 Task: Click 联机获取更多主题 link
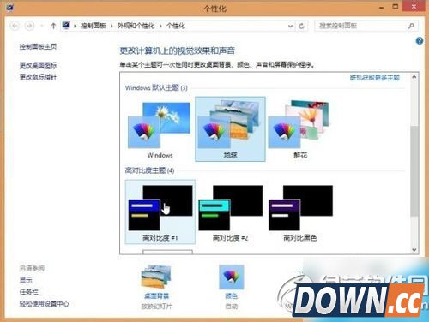(x=375, y=77)
